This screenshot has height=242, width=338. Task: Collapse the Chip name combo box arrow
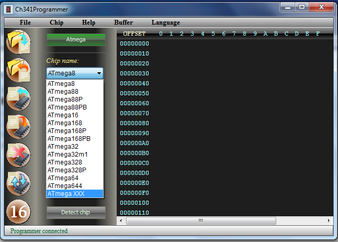tap(99, 73)
